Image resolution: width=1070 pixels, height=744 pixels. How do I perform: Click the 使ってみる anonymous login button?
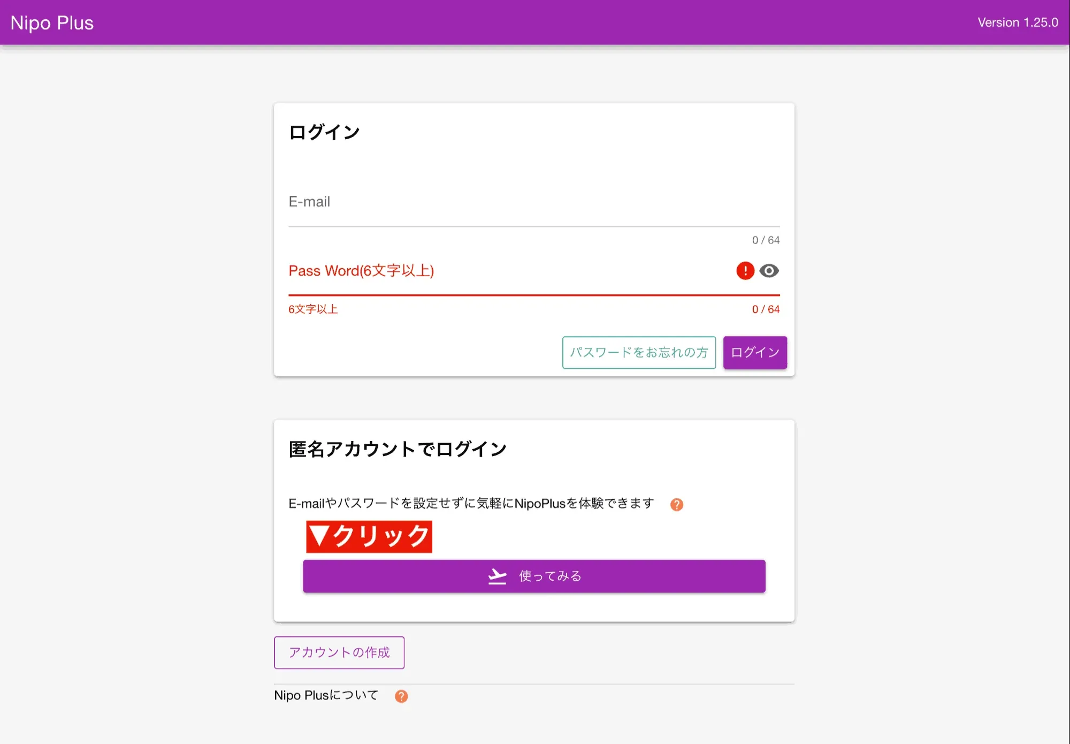pyautogui.click(x=534, y=576)
